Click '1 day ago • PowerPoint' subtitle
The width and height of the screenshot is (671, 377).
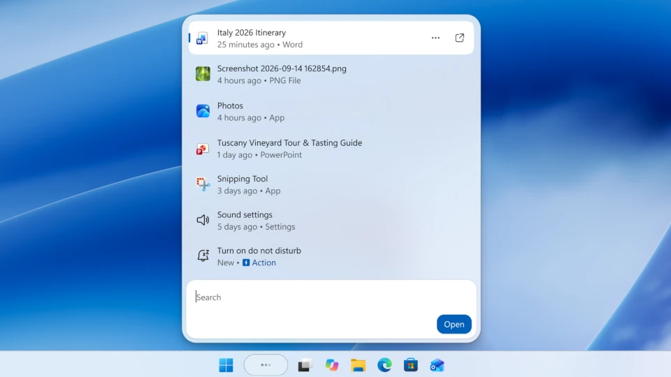click(259, 155)
